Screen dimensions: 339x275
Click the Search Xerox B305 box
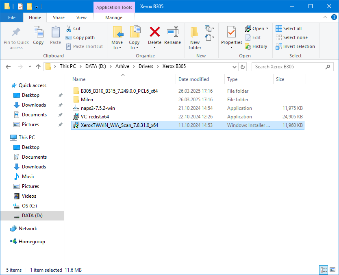pos(293,67)
